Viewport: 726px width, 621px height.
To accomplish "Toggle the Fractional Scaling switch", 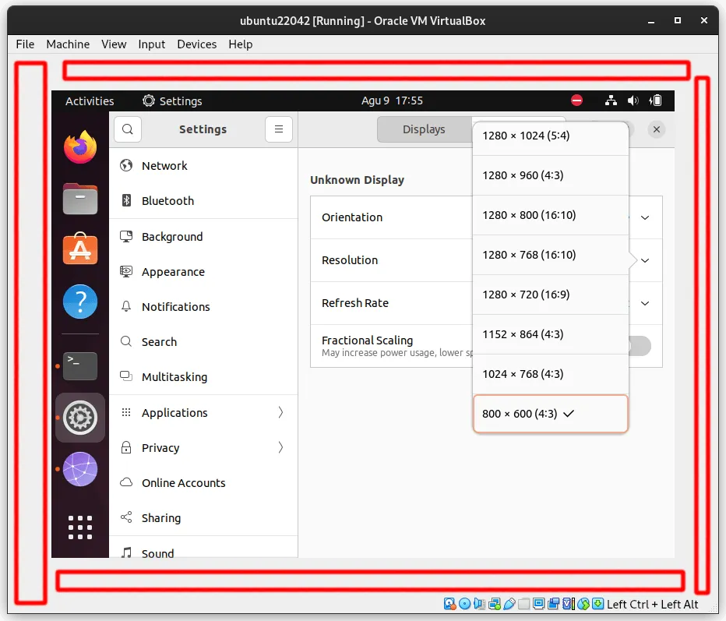I will point(640,346).
